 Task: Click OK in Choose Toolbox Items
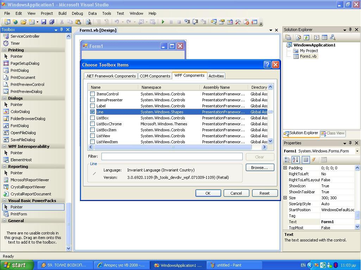click(208, 193)
